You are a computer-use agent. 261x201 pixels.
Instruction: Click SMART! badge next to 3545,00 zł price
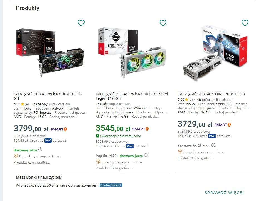[141, 129]
